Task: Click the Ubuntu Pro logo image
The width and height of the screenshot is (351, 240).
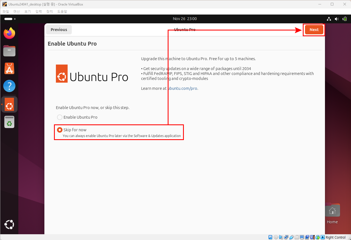Action: [x=92, y=74]
